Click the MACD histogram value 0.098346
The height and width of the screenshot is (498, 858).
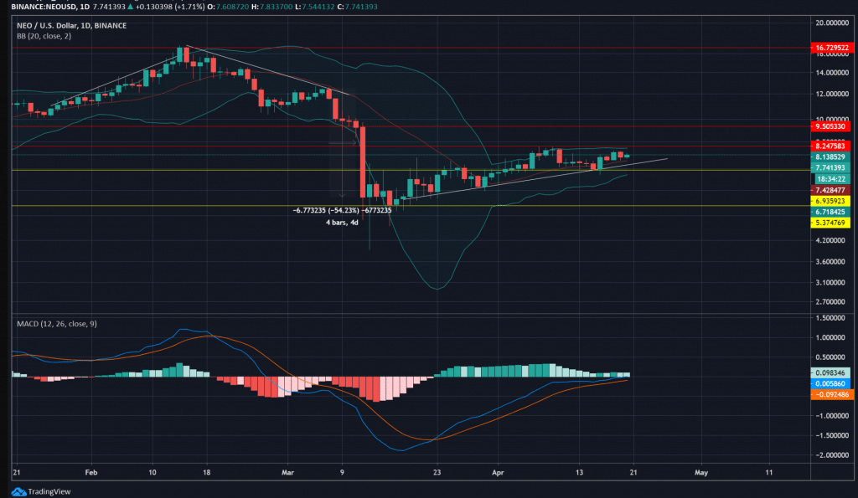point(830,372)
